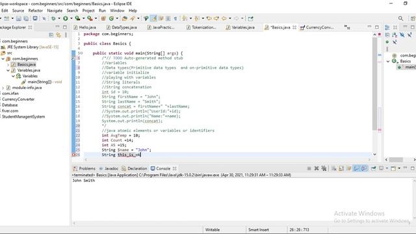Click the New Java Class icon
This screenshot has height=234, width=416.
[x=111, y=19]
